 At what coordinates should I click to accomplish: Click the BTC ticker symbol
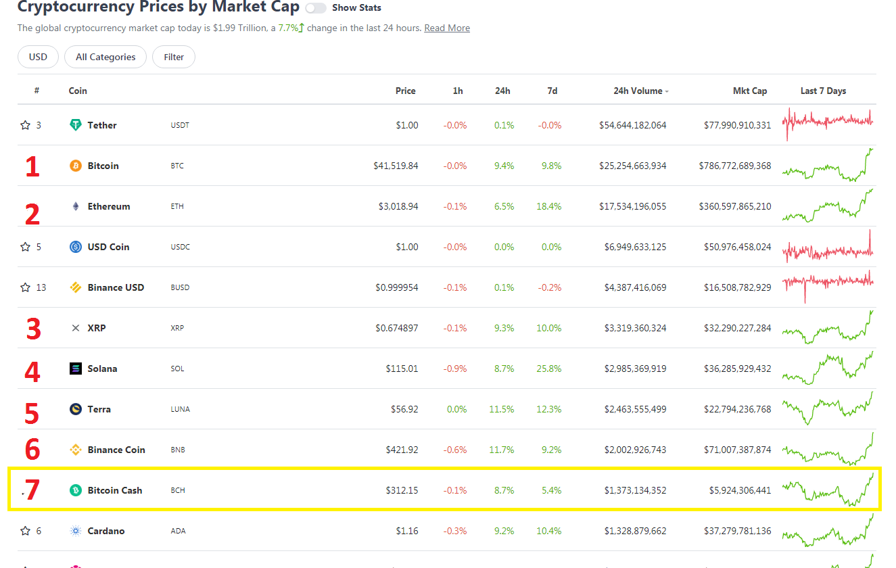point(177,166)
